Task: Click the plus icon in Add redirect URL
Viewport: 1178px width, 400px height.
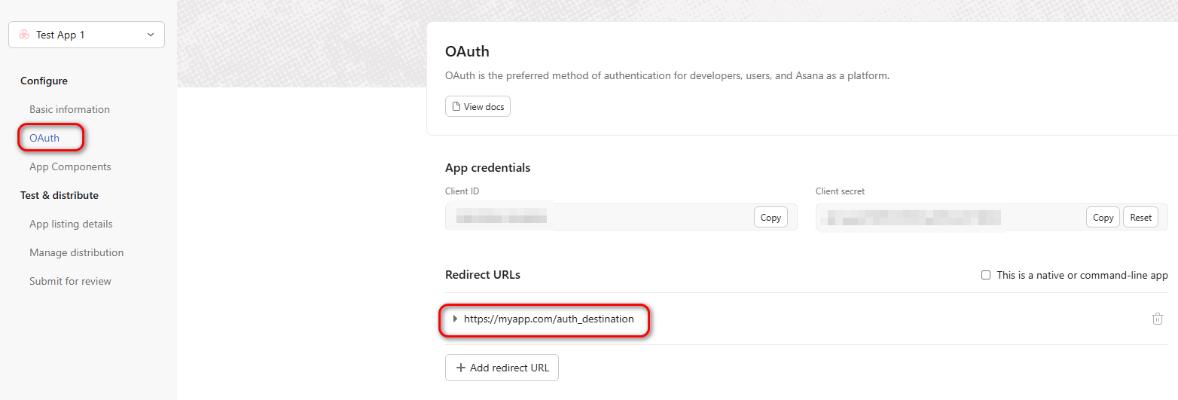Action: pyautogui.click(x=461, y=368)
